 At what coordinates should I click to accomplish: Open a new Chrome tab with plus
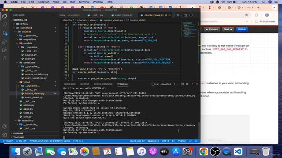(258, 7)
